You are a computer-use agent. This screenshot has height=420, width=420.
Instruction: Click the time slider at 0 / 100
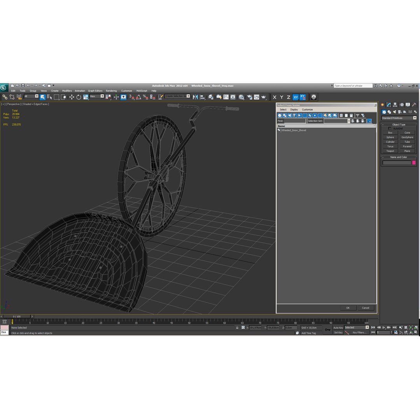click(x=17, y=316)
